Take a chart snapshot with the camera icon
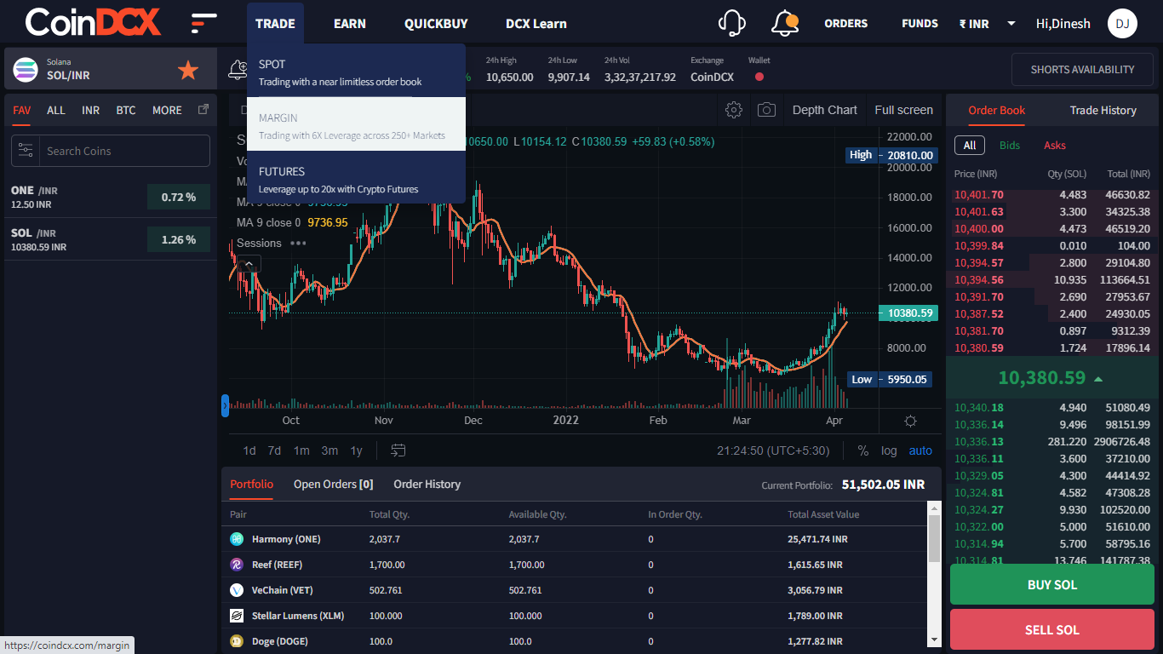This screenshot has height=654, width=1163. coord(766,110)
